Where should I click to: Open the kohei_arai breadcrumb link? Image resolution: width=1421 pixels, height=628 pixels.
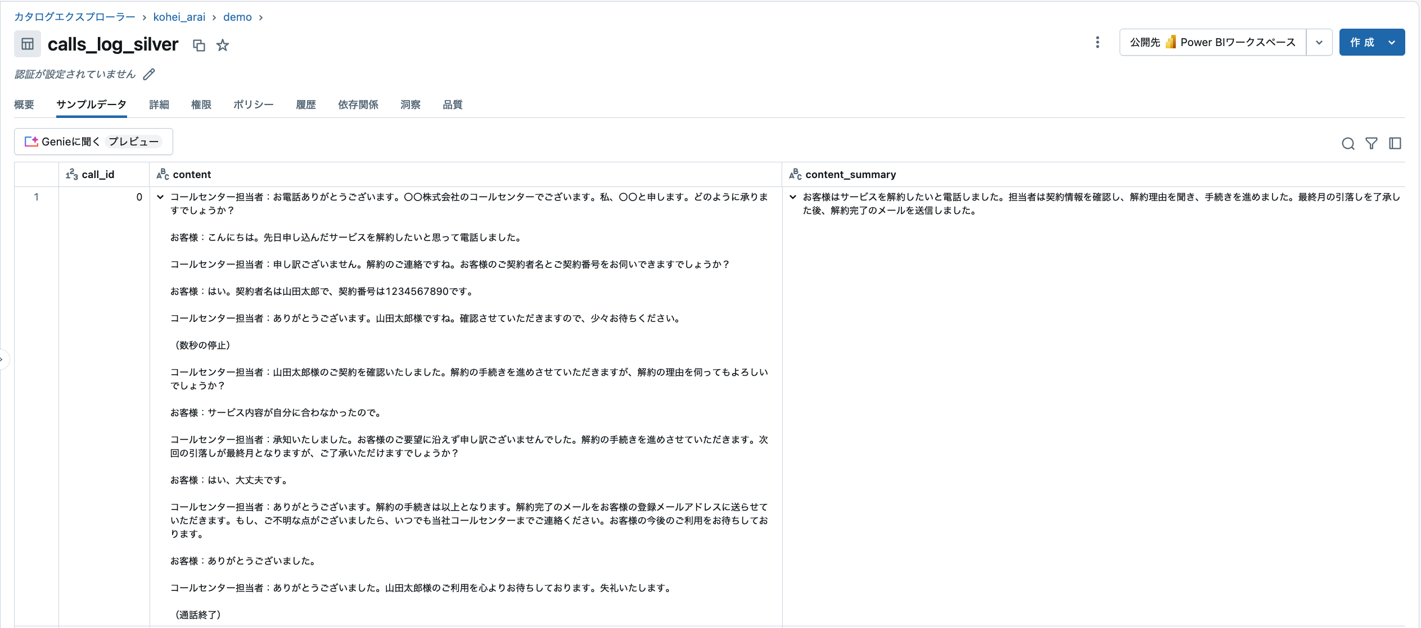pyautogui.click(x=179, y=17)
